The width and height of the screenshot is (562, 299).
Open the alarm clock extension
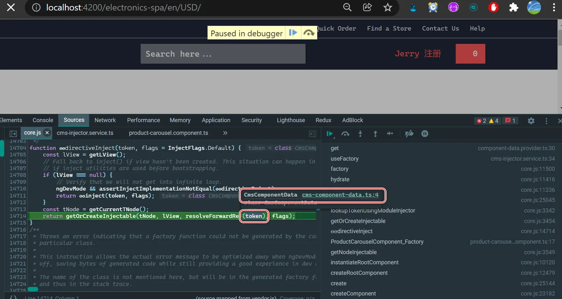[433, 8]
